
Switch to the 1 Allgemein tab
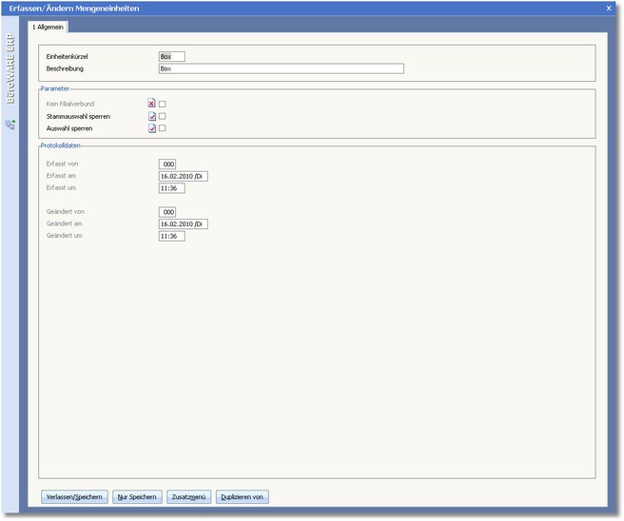click(x=49, y=28)
